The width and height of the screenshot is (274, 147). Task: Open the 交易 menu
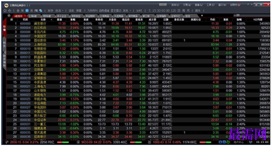coord(187,5)
